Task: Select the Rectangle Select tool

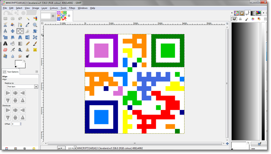Action: [5, 19]
